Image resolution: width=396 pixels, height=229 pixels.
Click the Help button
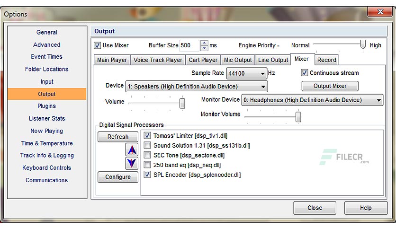366,208
